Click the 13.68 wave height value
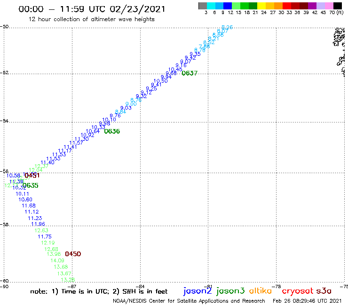 [x=61, y=267]
